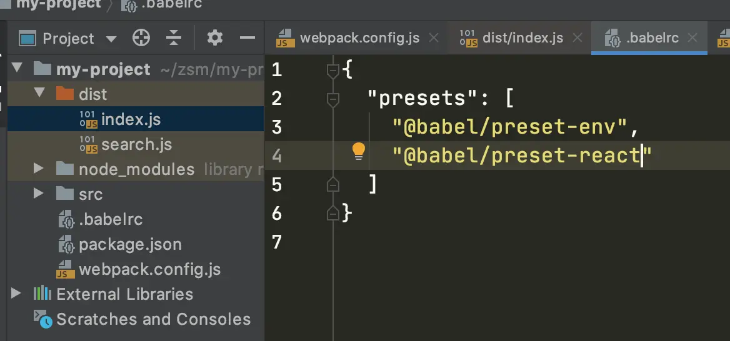Open Project panel settings gear
The height and width of the screenshot is (341, 730).
215,38
